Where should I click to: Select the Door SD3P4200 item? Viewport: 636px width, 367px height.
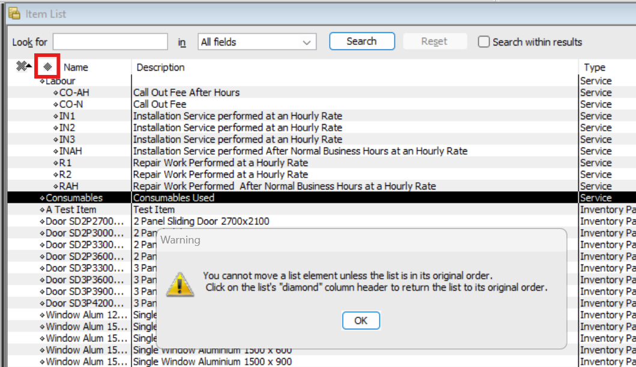click(x=85, y=303)
